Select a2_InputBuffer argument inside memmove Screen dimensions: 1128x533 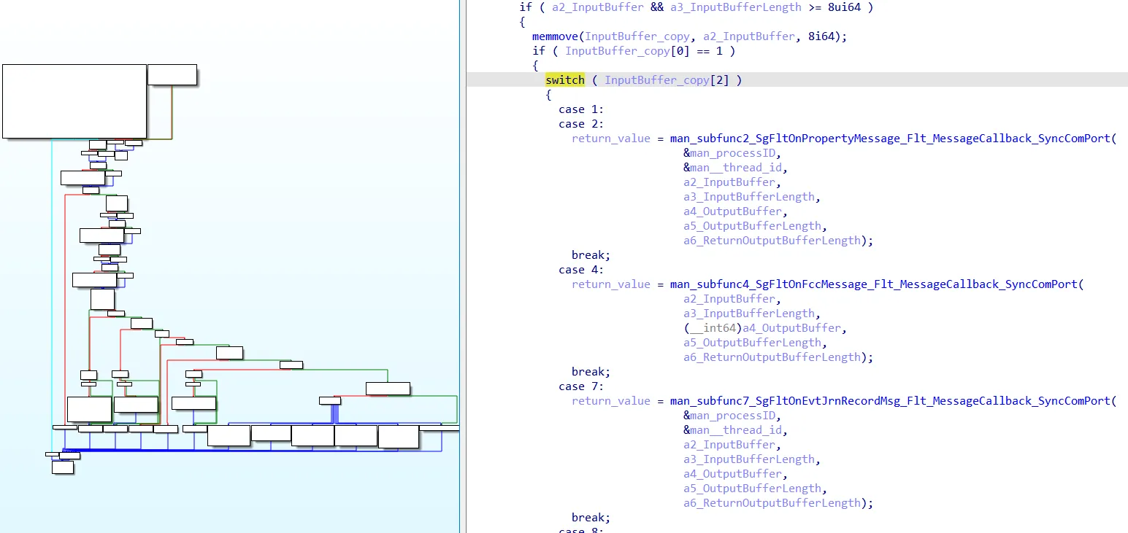[x=757, y=36]
